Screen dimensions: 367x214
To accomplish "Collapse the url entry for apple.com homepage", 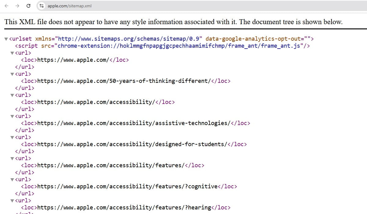I will [12, 53].
